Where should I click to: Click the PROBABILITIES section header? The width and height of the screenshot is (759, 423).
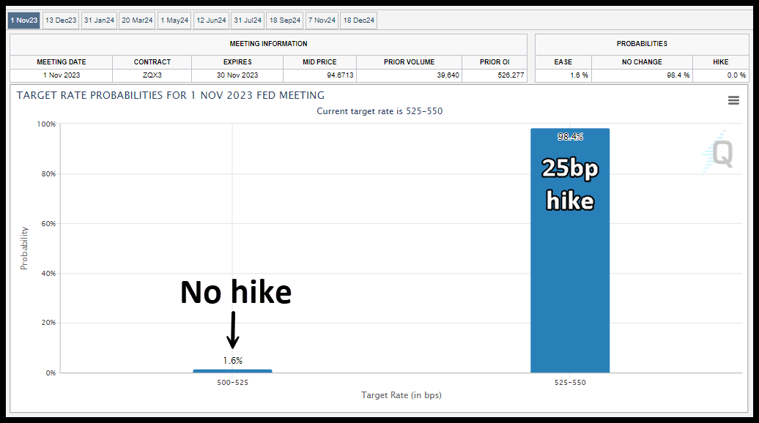click(642, 44)
